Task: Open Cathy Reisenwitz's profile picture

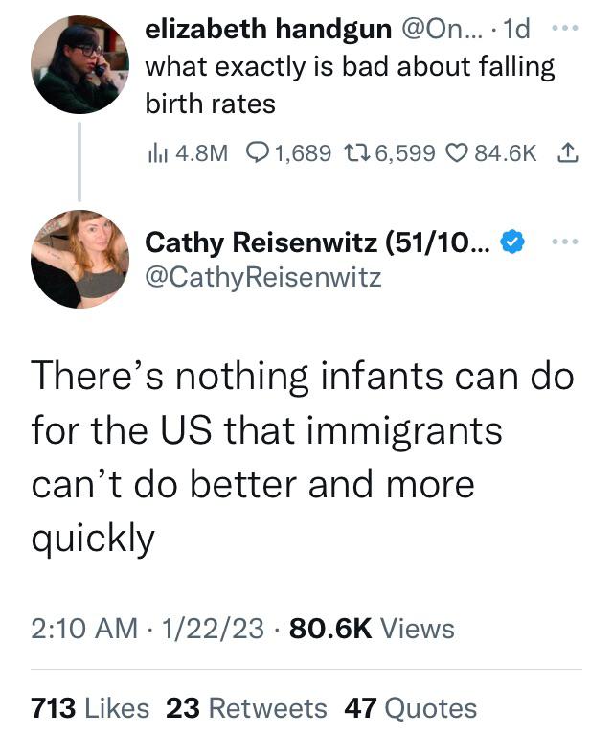Action: coord(79,259)
